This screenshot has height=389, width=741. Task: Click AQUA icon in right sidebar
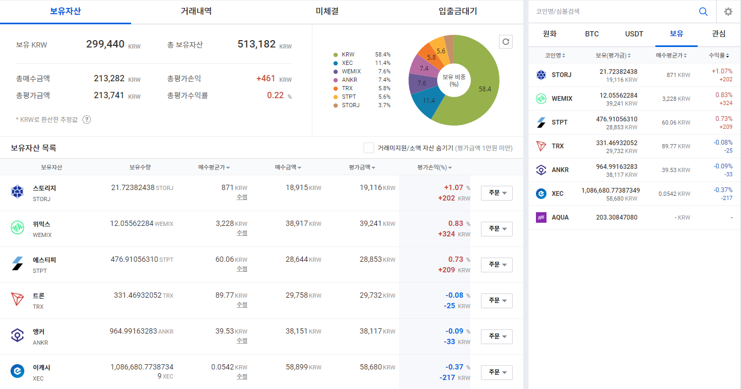tap(541, 217)
